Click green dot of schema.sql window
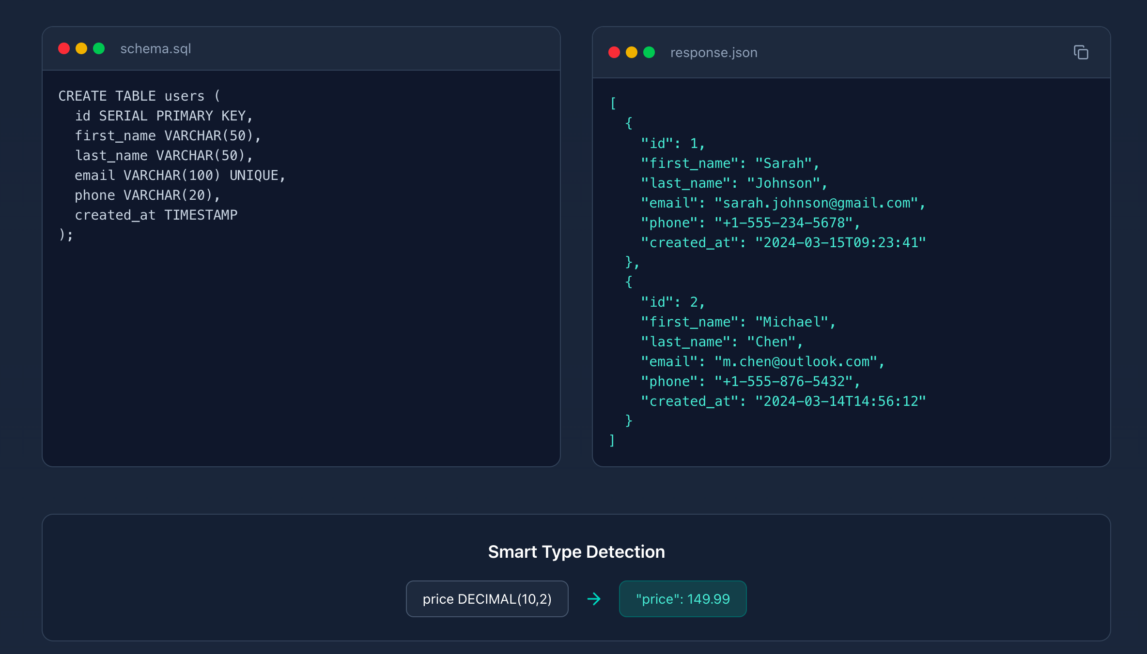 99,48
